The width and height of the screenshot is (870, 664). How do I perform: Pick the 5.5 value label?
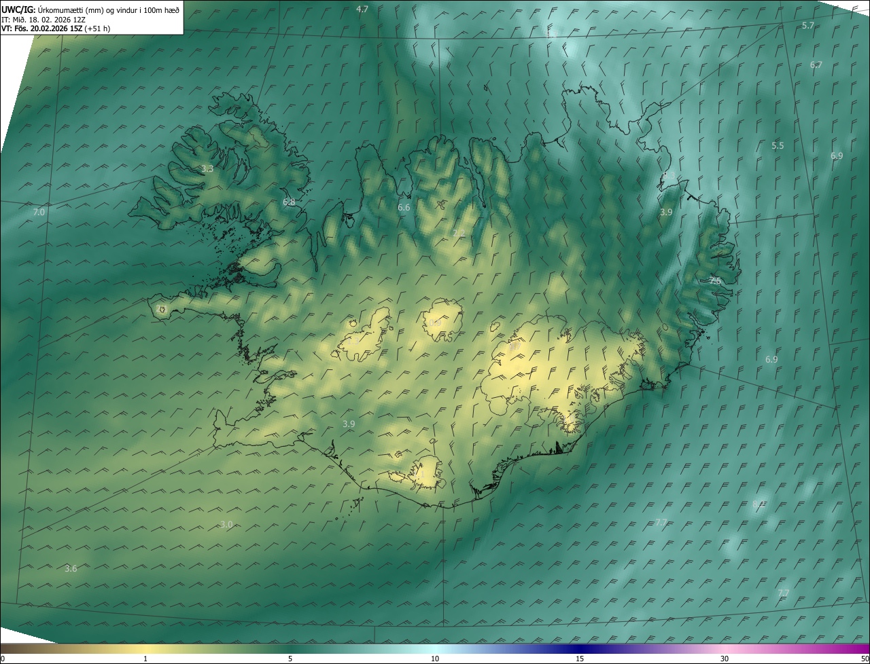(778, 145)
